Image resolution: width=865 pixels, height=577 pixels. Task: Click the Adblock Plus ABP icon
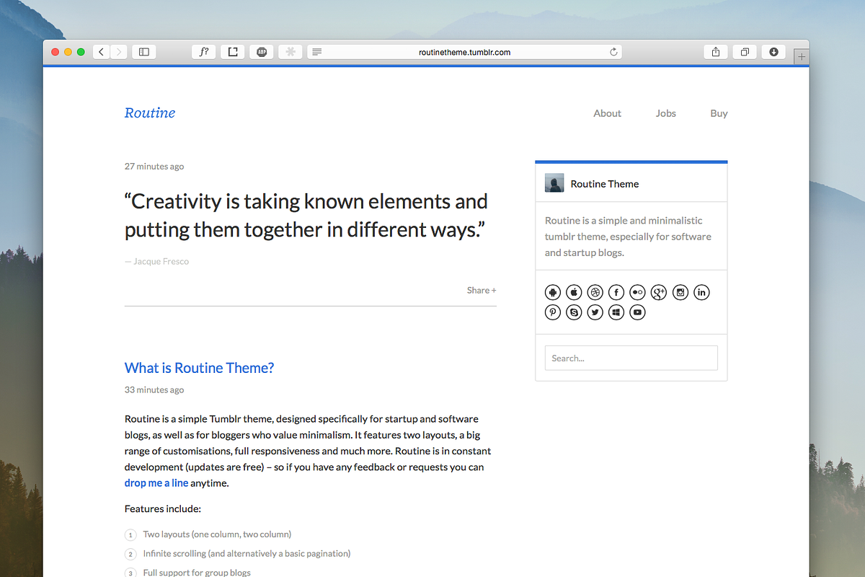262,52
